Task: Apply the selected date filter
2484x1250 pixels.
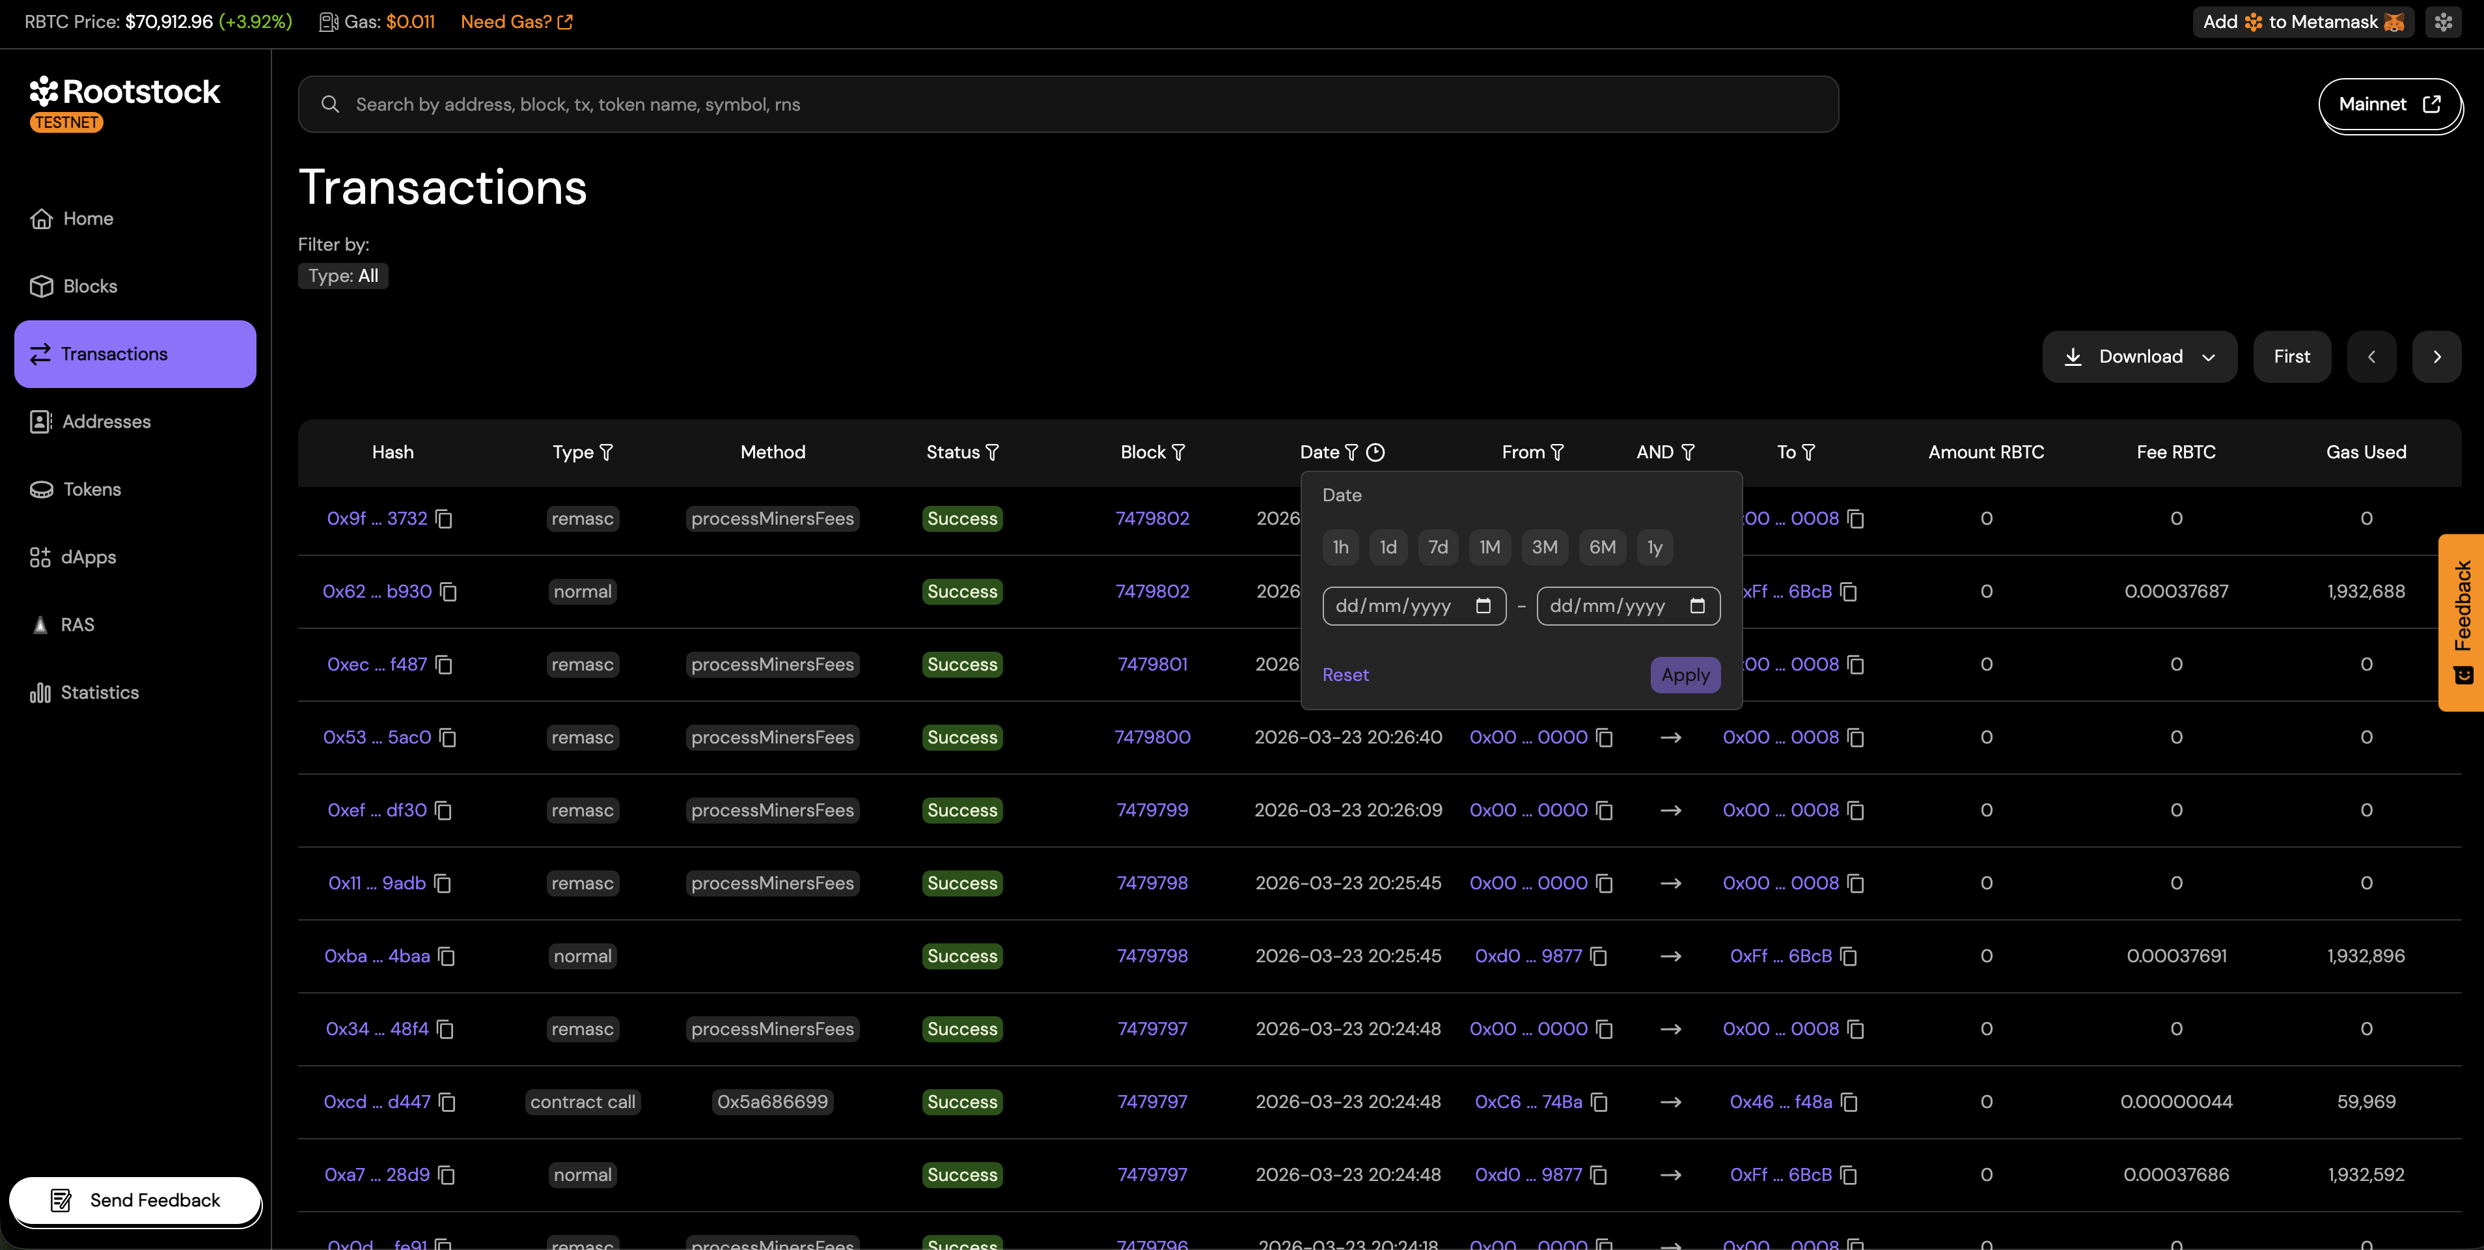Action: point(1685,675)
